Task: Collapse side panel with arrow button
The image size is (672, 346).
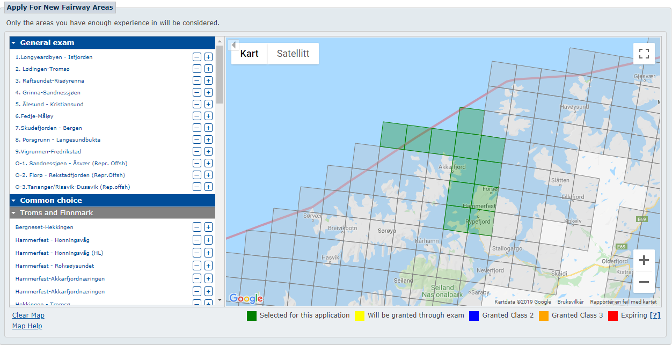Action: tap(233, 45)
